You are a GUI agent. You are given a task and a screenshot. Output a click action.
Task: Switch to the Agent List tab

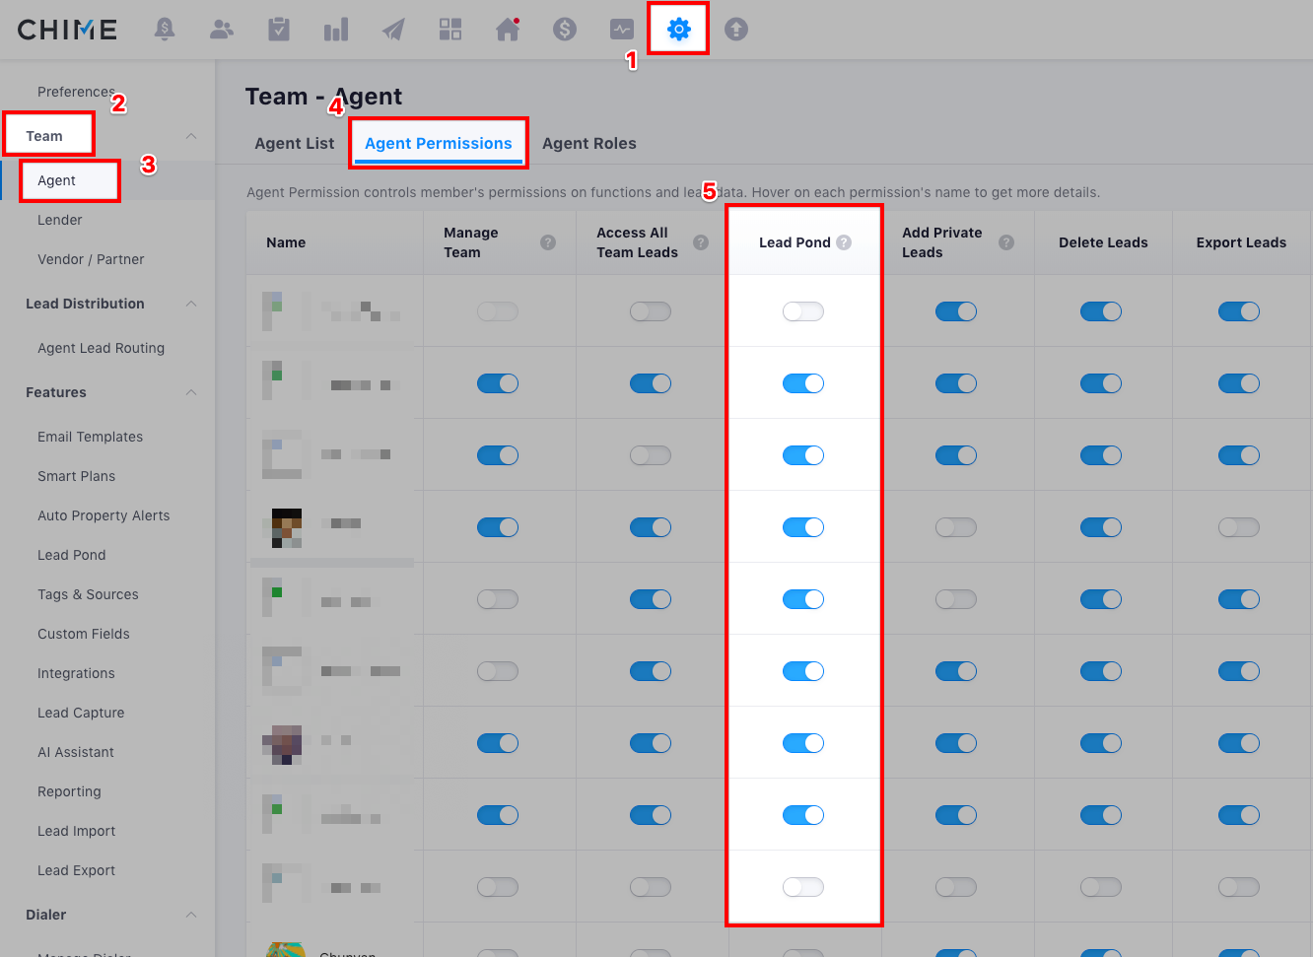294,144
